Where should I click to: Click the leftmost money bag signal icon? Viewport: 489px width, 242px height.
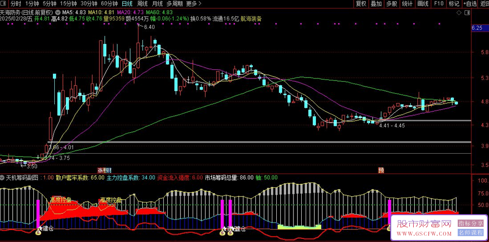pos(37,232)
